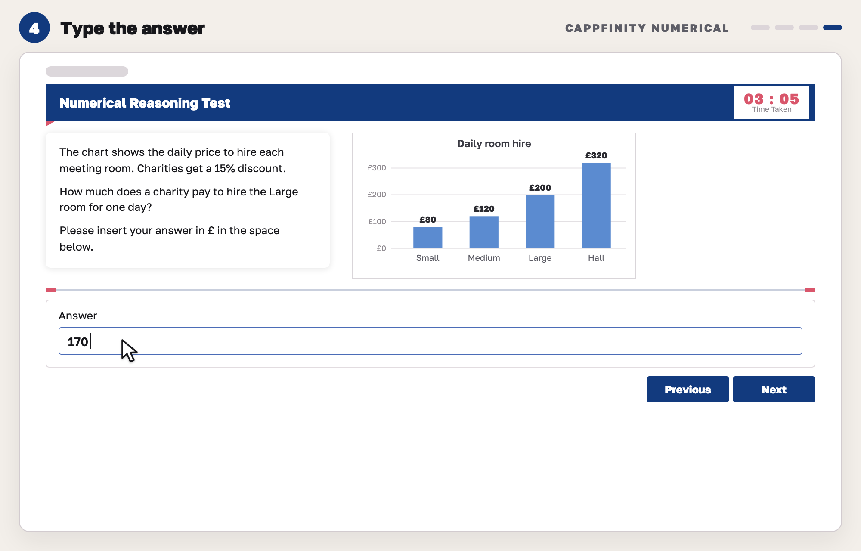Image resolution: width=861 pixels, height=551 pixels.
Task: Click the £300 axis label
Action: click(x=377, y=168)
